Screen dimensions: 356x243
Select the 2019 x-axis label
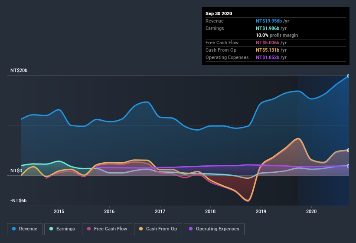click(261, 211)
